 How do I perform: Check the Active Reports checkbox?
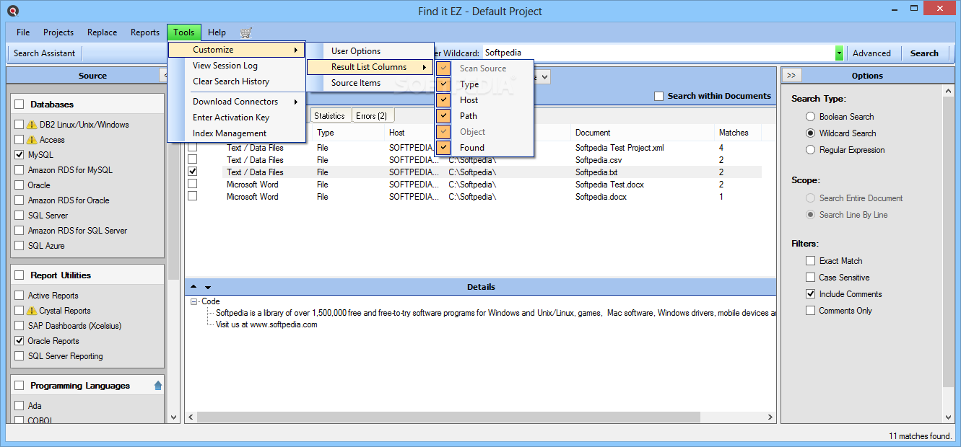pyautogui.click(x=19, y=296)
